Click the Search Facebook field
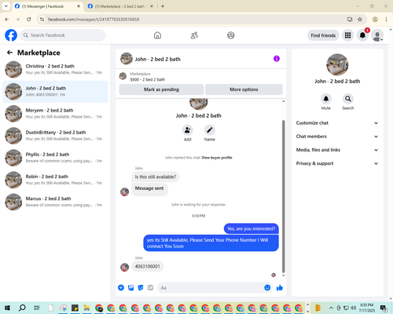Image resolution: width=393 pixels, height=314 pixels. (63, 35)
